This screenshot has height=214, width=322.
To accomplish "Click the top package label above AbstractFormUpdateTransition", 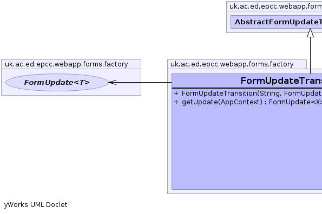I will click(x=275, y=6).
